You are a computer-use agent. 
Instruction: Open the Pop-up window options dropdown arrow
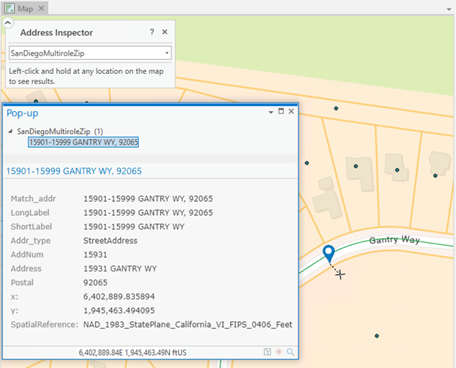270,111
